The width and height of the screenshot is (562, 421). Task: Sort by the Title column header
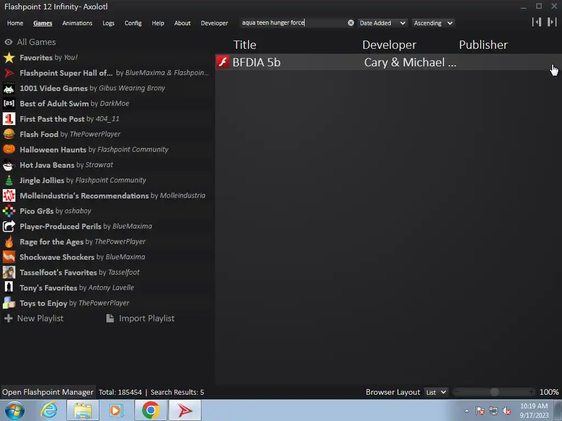[x=245, y=45]
